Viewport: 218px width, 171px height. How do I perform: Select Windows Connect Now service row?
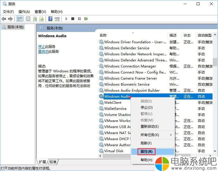click(x=156, y=72)
